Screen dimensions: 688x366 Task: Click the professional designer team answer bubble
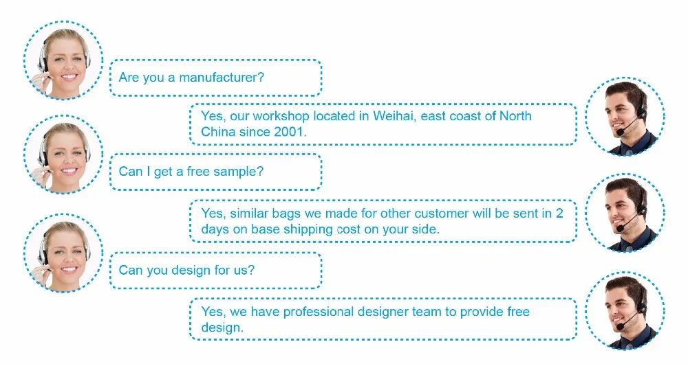(x=383, y=319)
